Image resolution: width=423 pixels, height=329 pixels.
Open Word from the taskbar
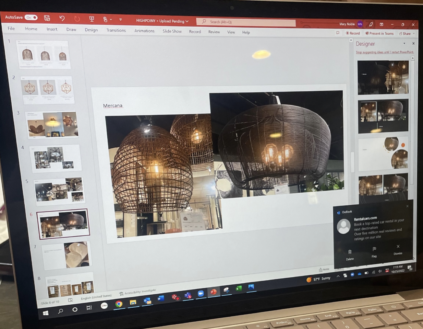click(161, 299)
